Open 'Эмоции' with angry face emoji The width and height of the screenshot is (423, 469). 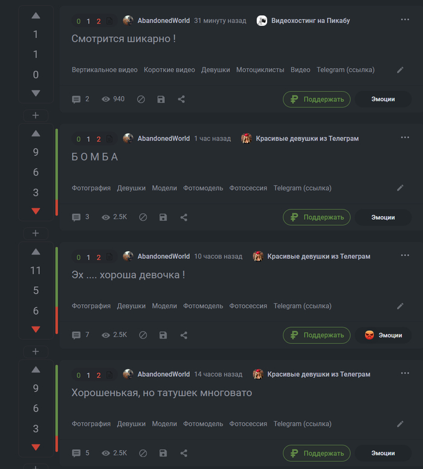coord(383,335)
